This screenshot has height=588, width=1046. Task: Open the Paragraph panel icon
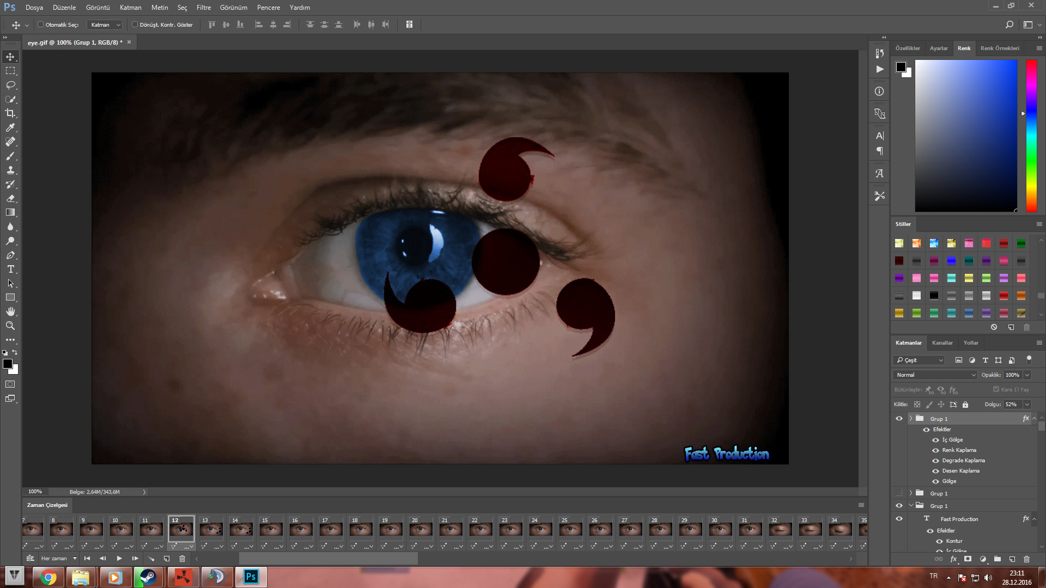(879, 151)
